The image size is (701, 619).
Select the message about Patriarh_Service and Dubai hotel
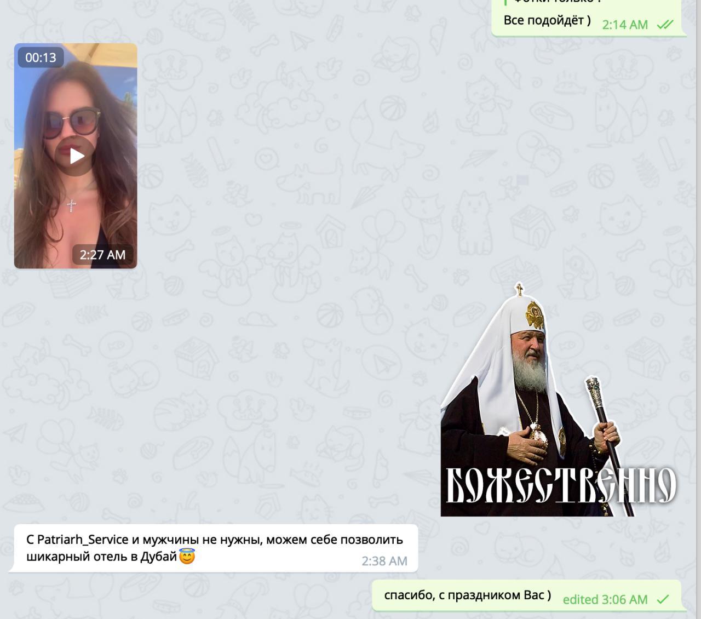(x=214, y=548)
